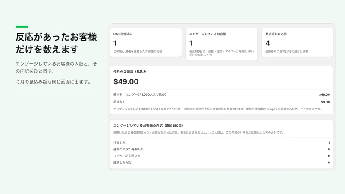
Task: Click the 今月のご請求(見込み) heading
Action: pos(131,72)
